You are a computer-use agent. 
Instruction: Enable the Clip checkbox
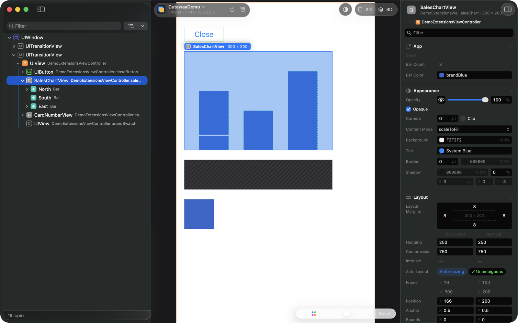point(463,119)
